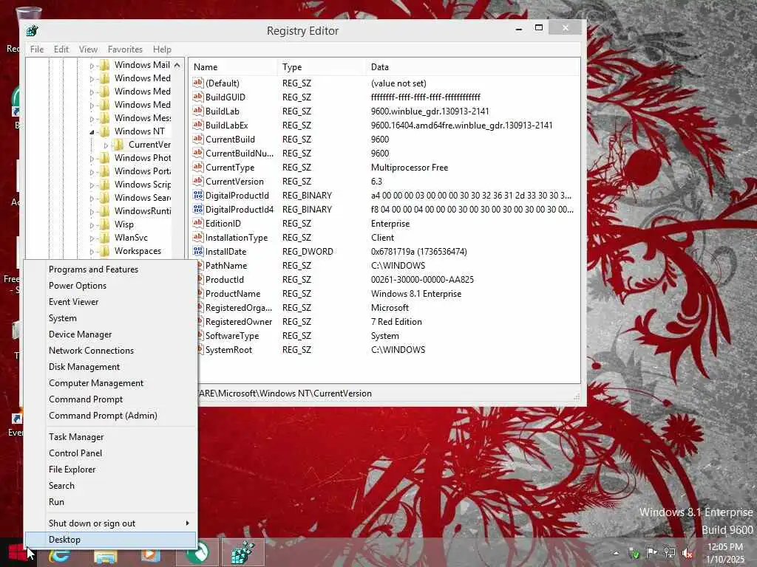Expand the Windows Scrip key
Screen dimensions: 757x567
point(92,185)
